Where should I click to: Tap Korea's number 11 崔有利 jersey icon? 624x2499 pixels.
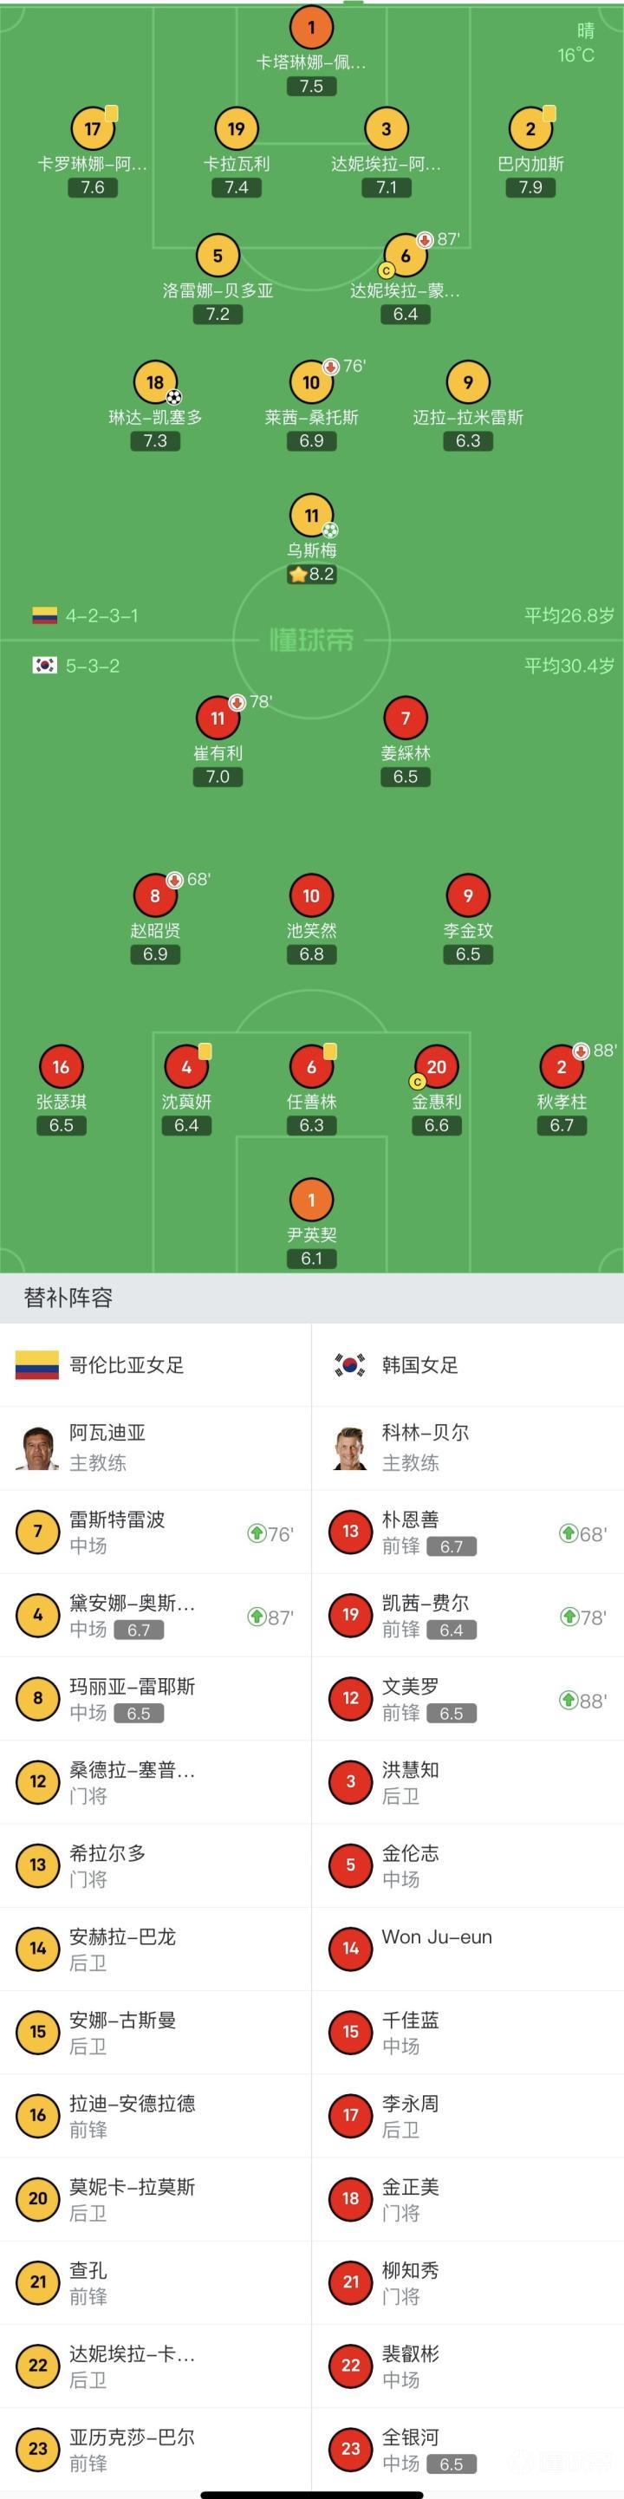(x=218, y=718)
